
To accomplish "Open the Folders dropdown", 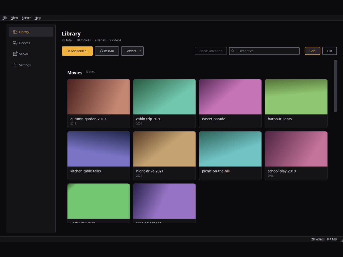I will coord(132,51).
